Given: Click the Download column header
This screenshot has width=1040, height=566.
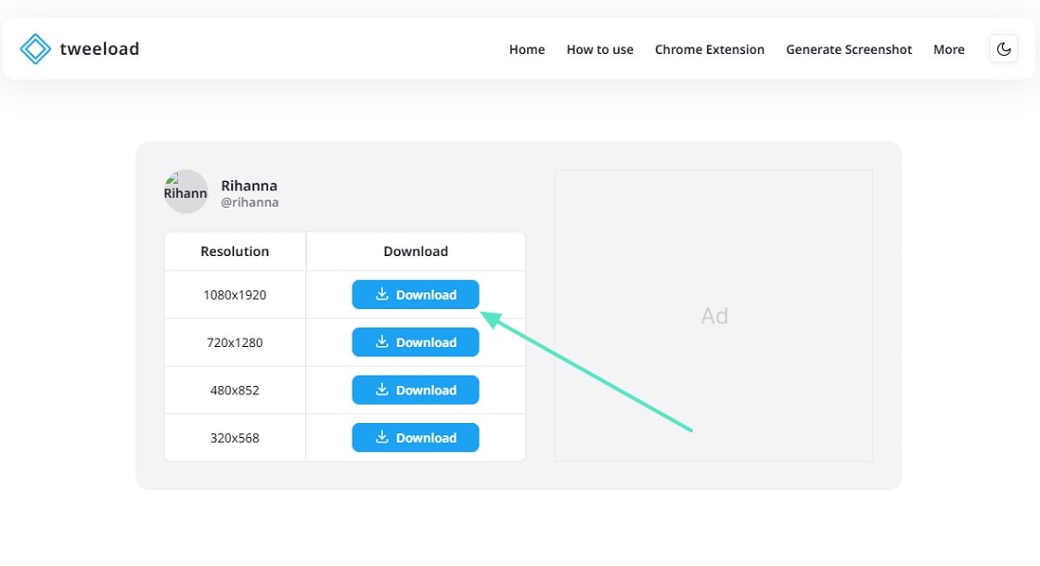Looking at the screenshot, I should click(416, 251).
